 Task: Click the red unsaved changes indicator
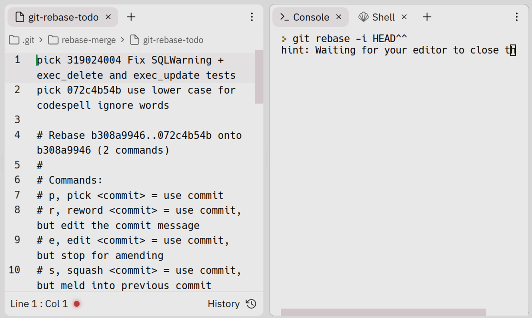point(77,304)
